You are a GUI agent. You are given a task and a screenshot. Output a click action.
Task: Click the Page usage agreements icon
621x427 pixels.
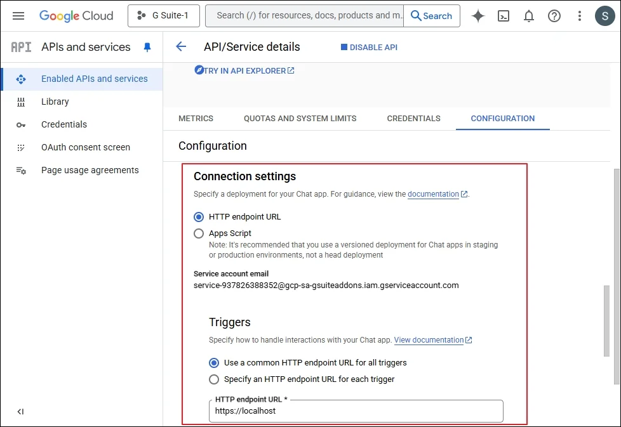point(21,171)
